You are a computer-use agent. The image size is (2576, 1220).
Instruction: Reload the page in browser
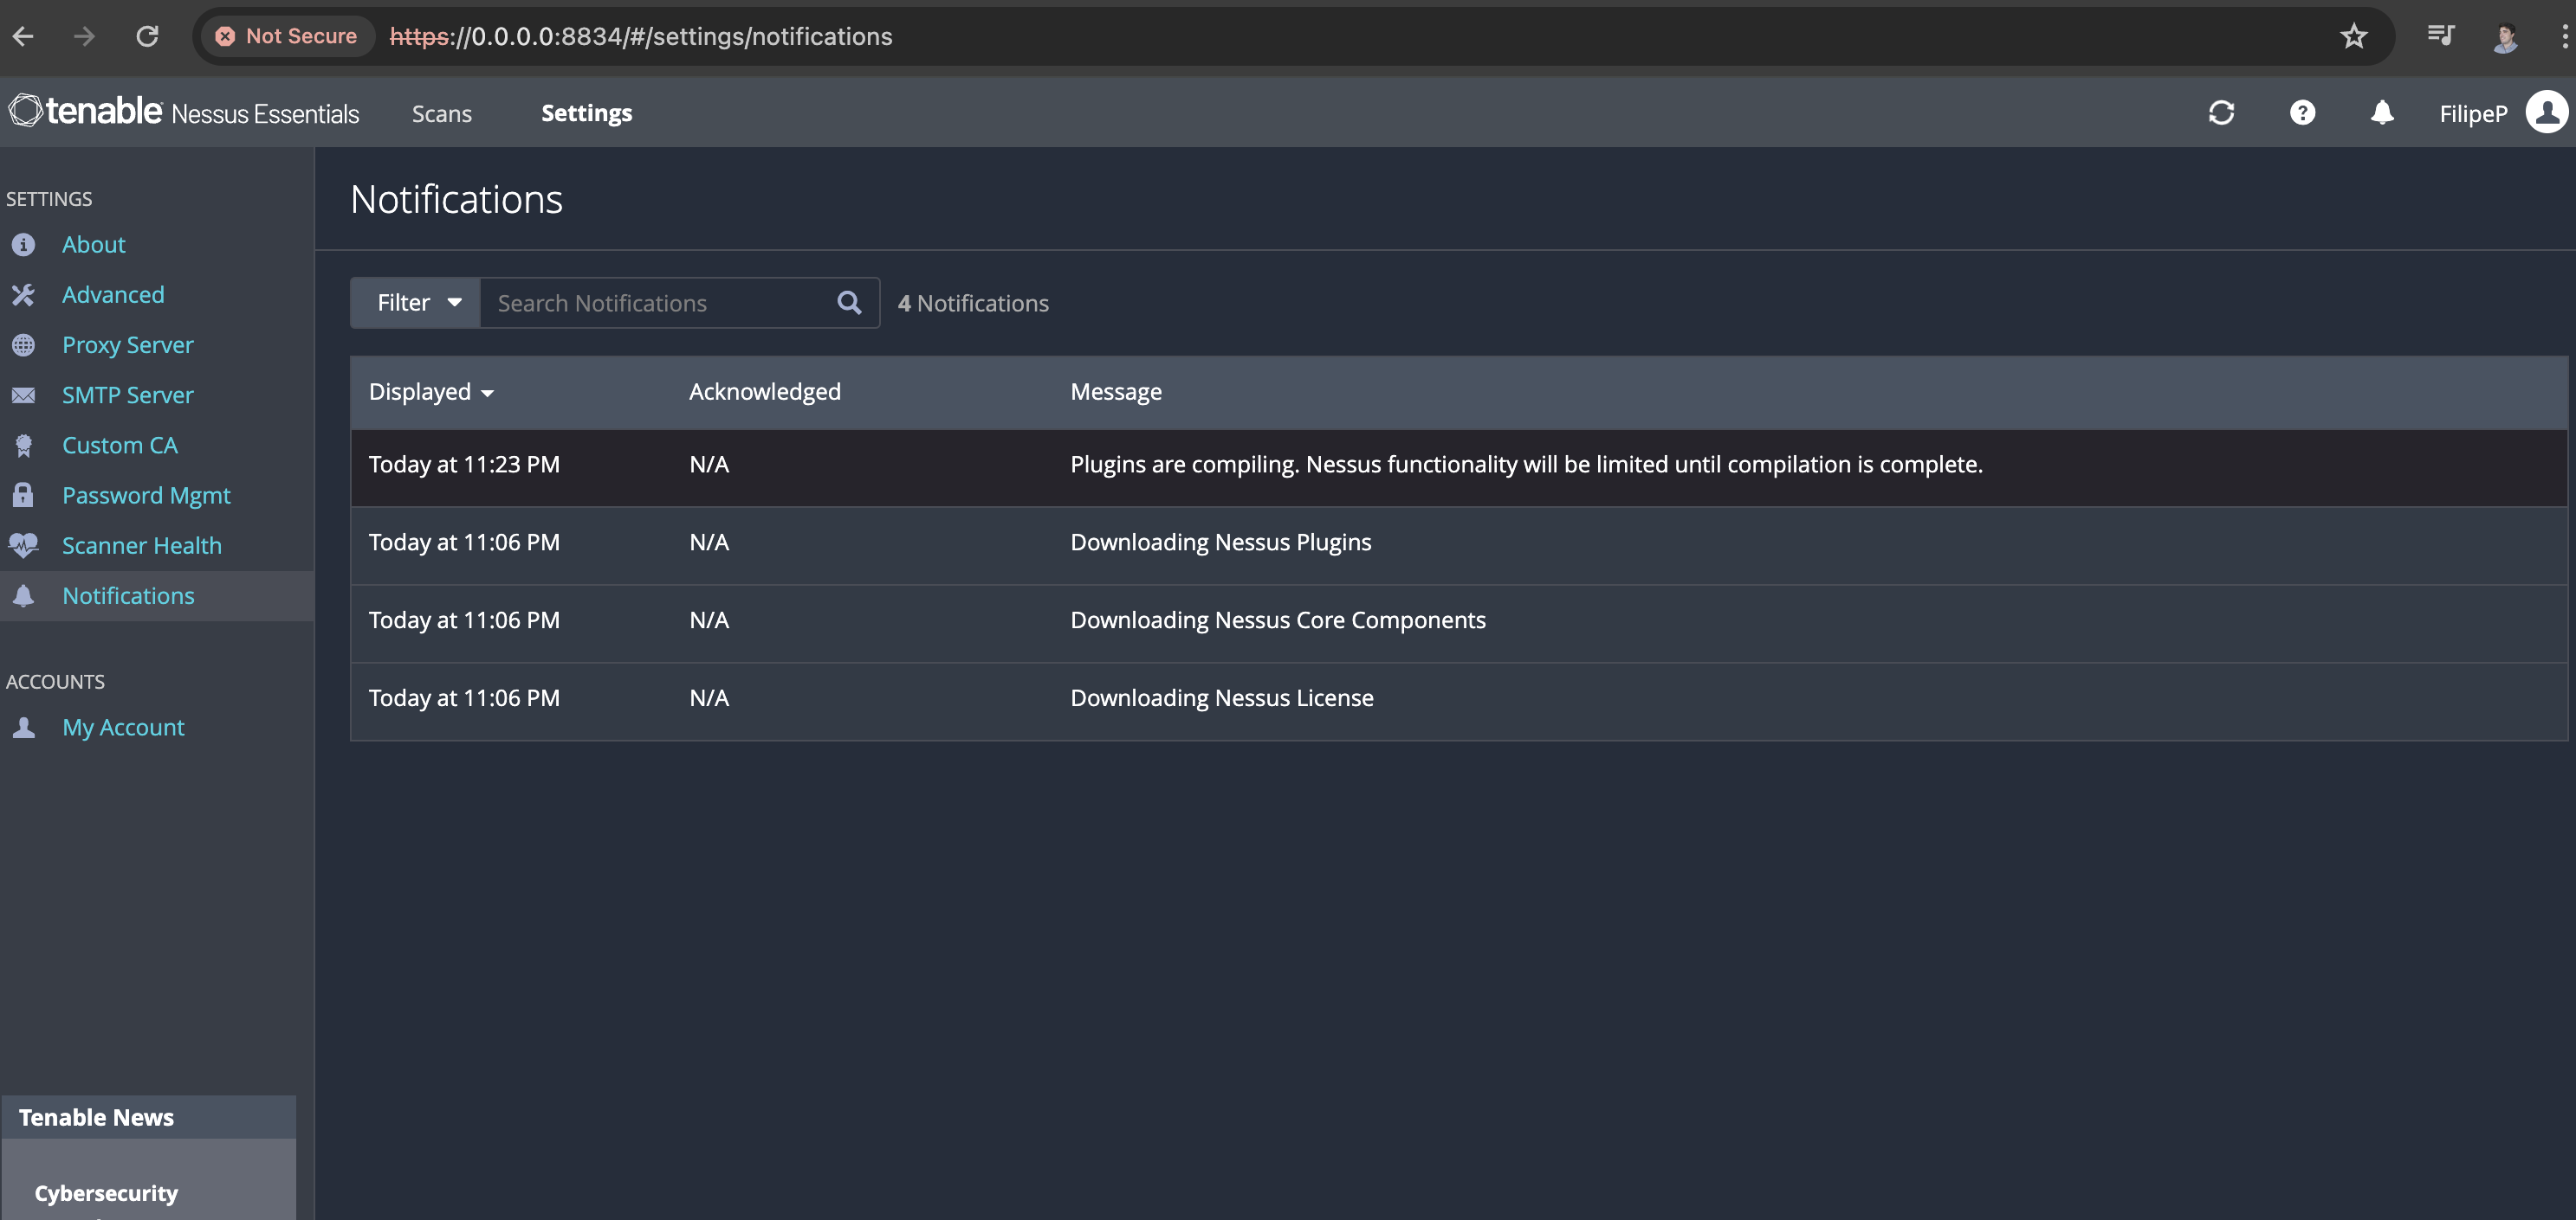coord(147,37)
